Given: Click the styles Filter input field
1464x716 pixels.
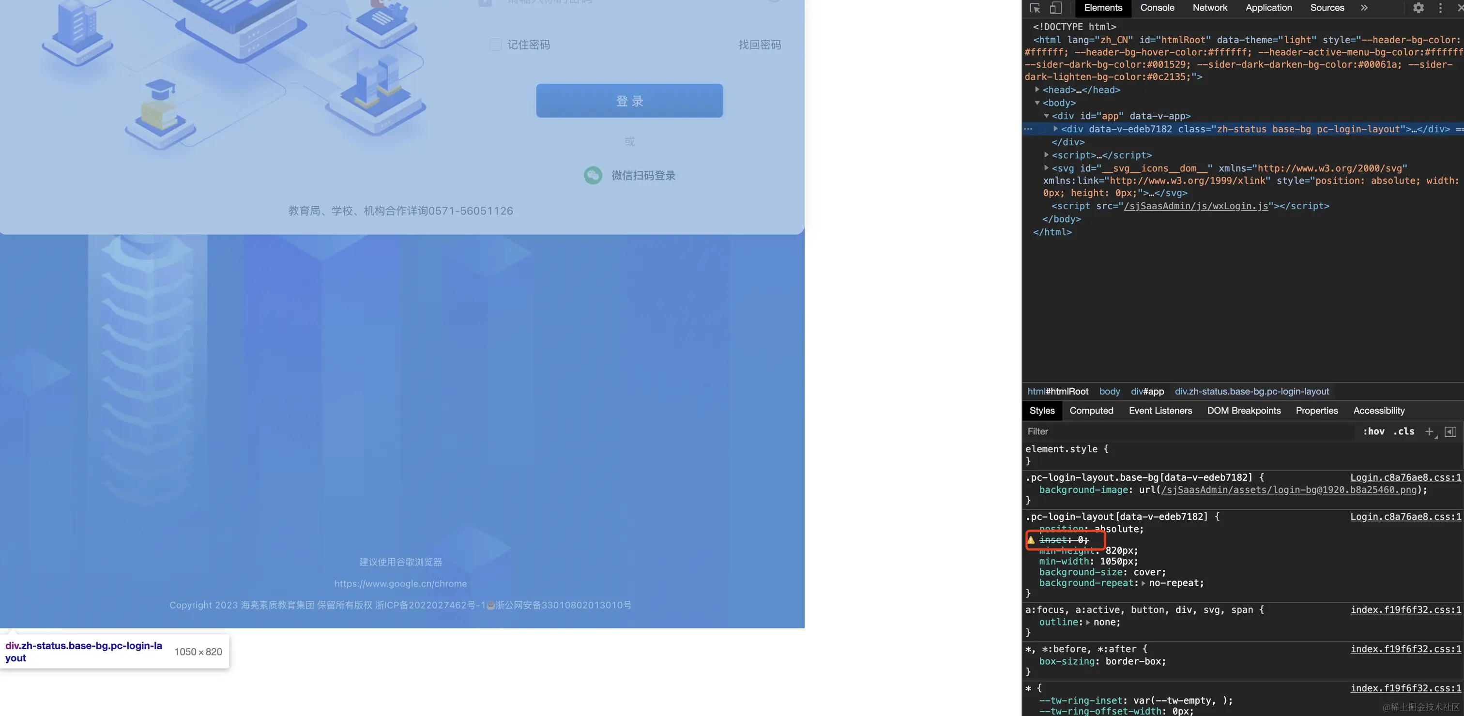Looking at the screenshot, I should (x=1188, y=431).
